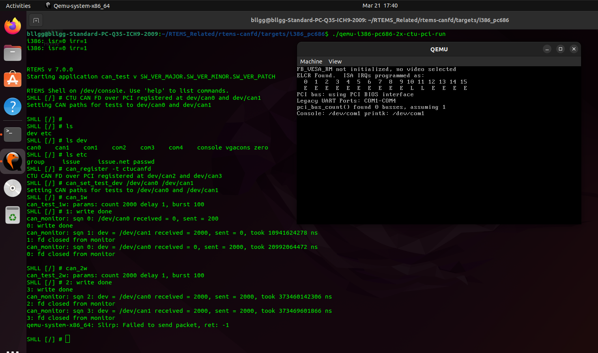Open the clock showing Mar 21 17:40
The height and width of the screenshot is (353, 598).
[380, 6]
